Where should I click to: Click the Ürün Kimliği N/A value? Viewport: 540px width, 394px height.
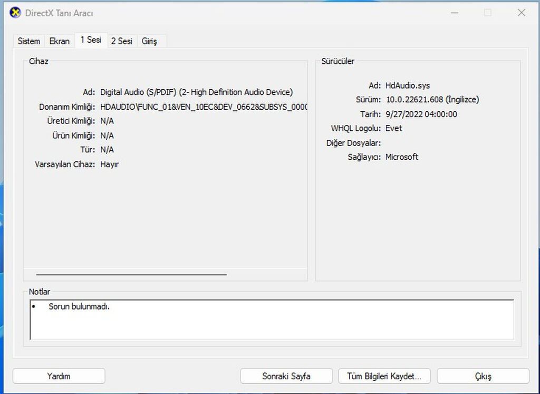click(107, 136)
